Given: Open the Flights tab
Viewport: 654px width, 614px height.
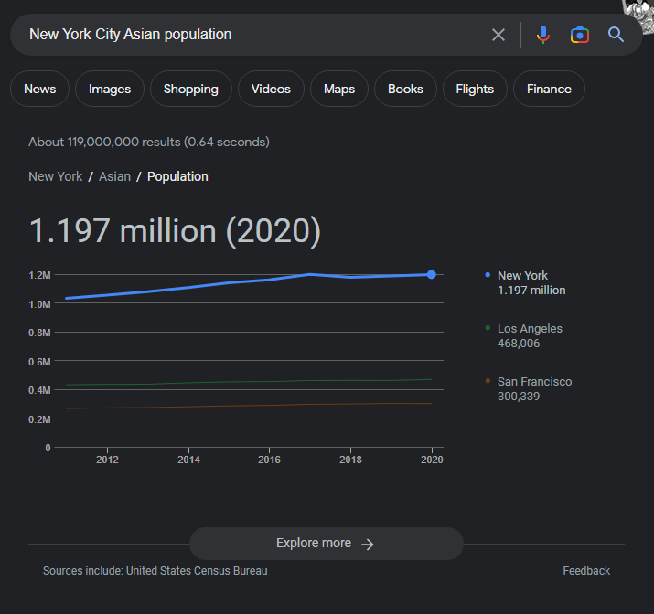Looking at the screenshot, I should coord(475,89).
